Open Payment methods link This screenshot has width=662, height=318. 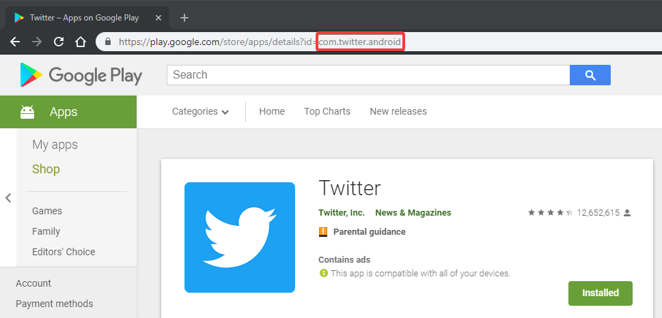tap(55, 304)
